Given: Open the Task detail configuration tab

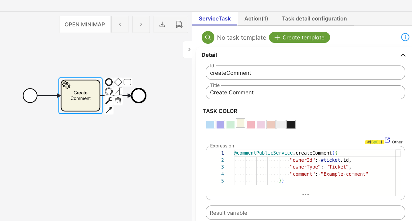Looking at the screenshot, I should 314,19.
